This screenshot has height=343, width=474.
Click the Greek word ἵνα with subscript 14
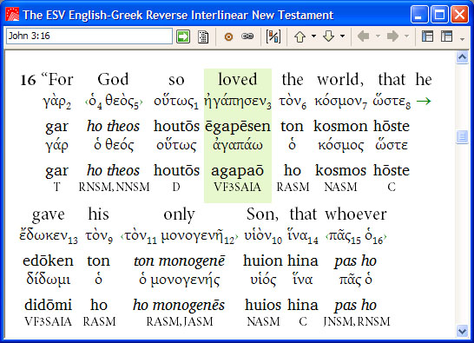303,236
